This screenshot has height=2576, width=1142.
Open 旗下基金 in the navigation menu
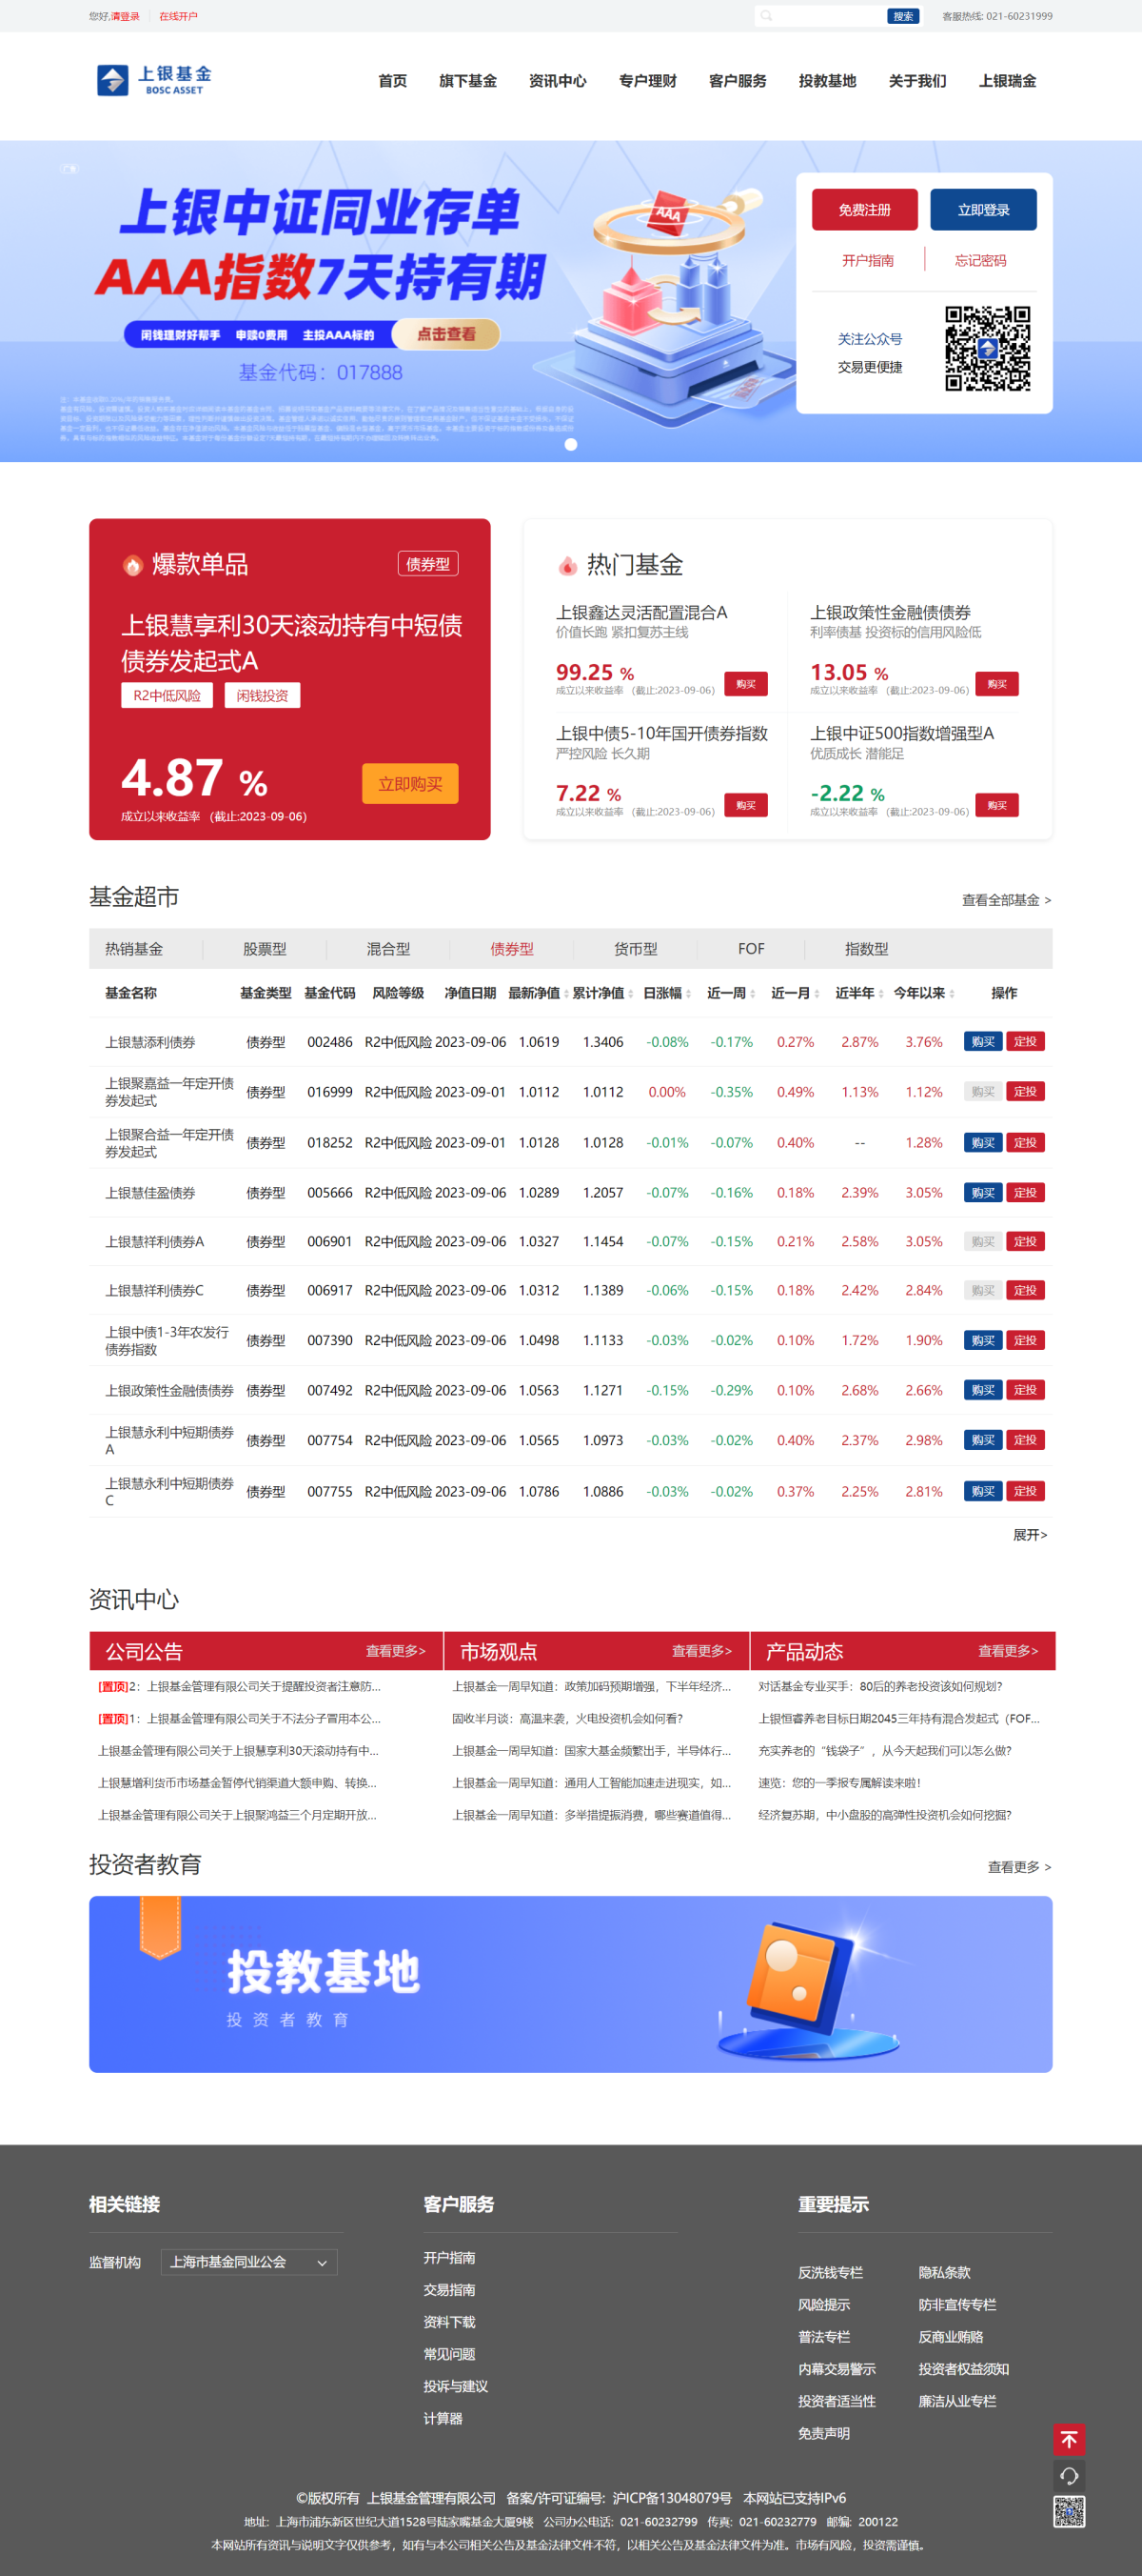pos(467,81)
